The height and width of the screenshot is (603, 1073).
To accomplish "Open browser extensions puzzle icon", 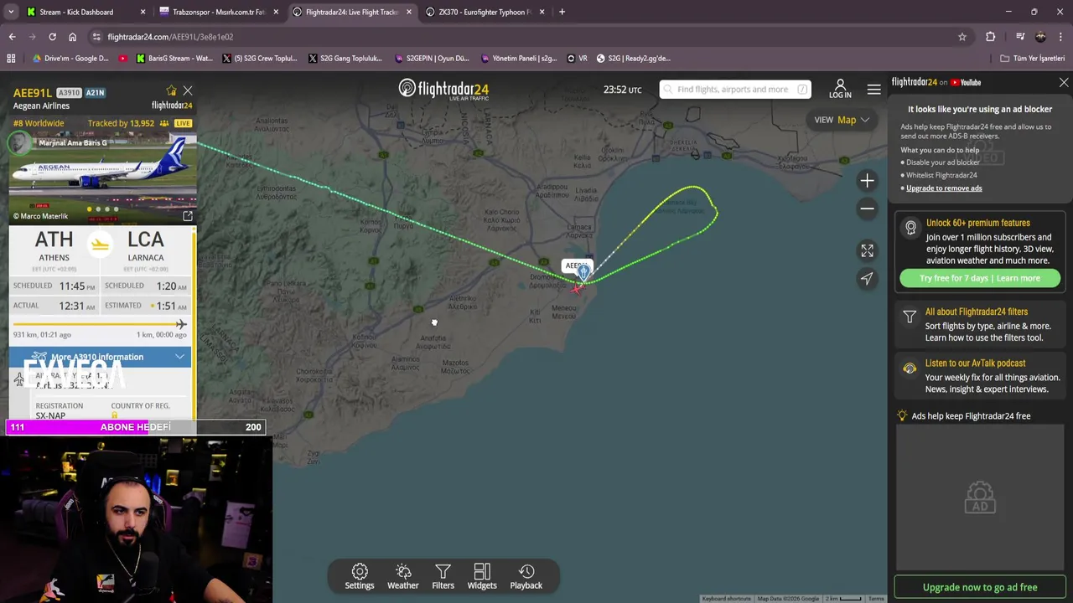I will tap(990, 37).
